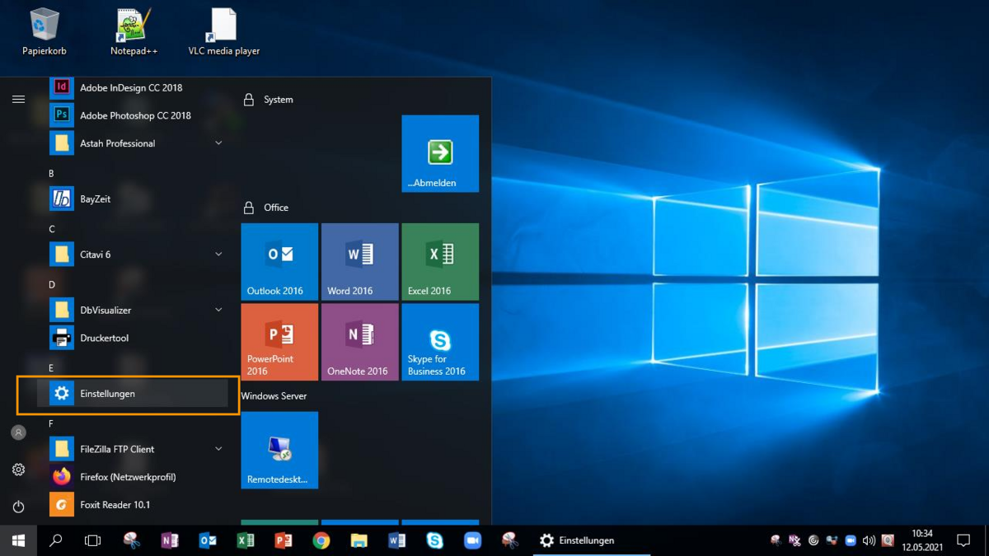Open Task View on the taskbar
This screenshot has height=556, width=989.
93,540
